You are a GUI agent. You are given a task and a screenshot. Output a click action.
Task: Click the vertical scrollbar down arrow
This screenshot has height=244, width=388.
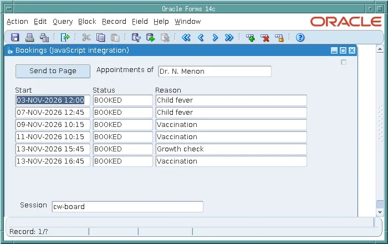click(380, 212)
